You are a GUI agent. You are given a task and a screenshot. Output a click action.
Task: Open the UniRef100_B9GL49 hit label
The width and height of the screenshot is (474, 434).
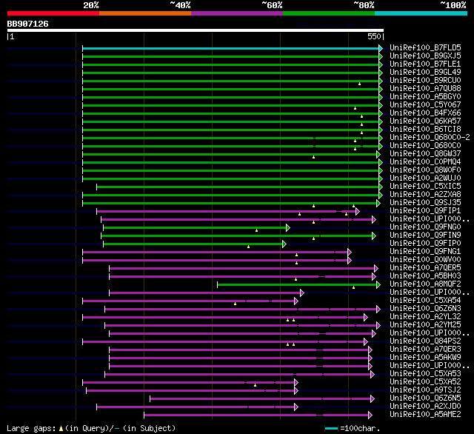[425, 73]
